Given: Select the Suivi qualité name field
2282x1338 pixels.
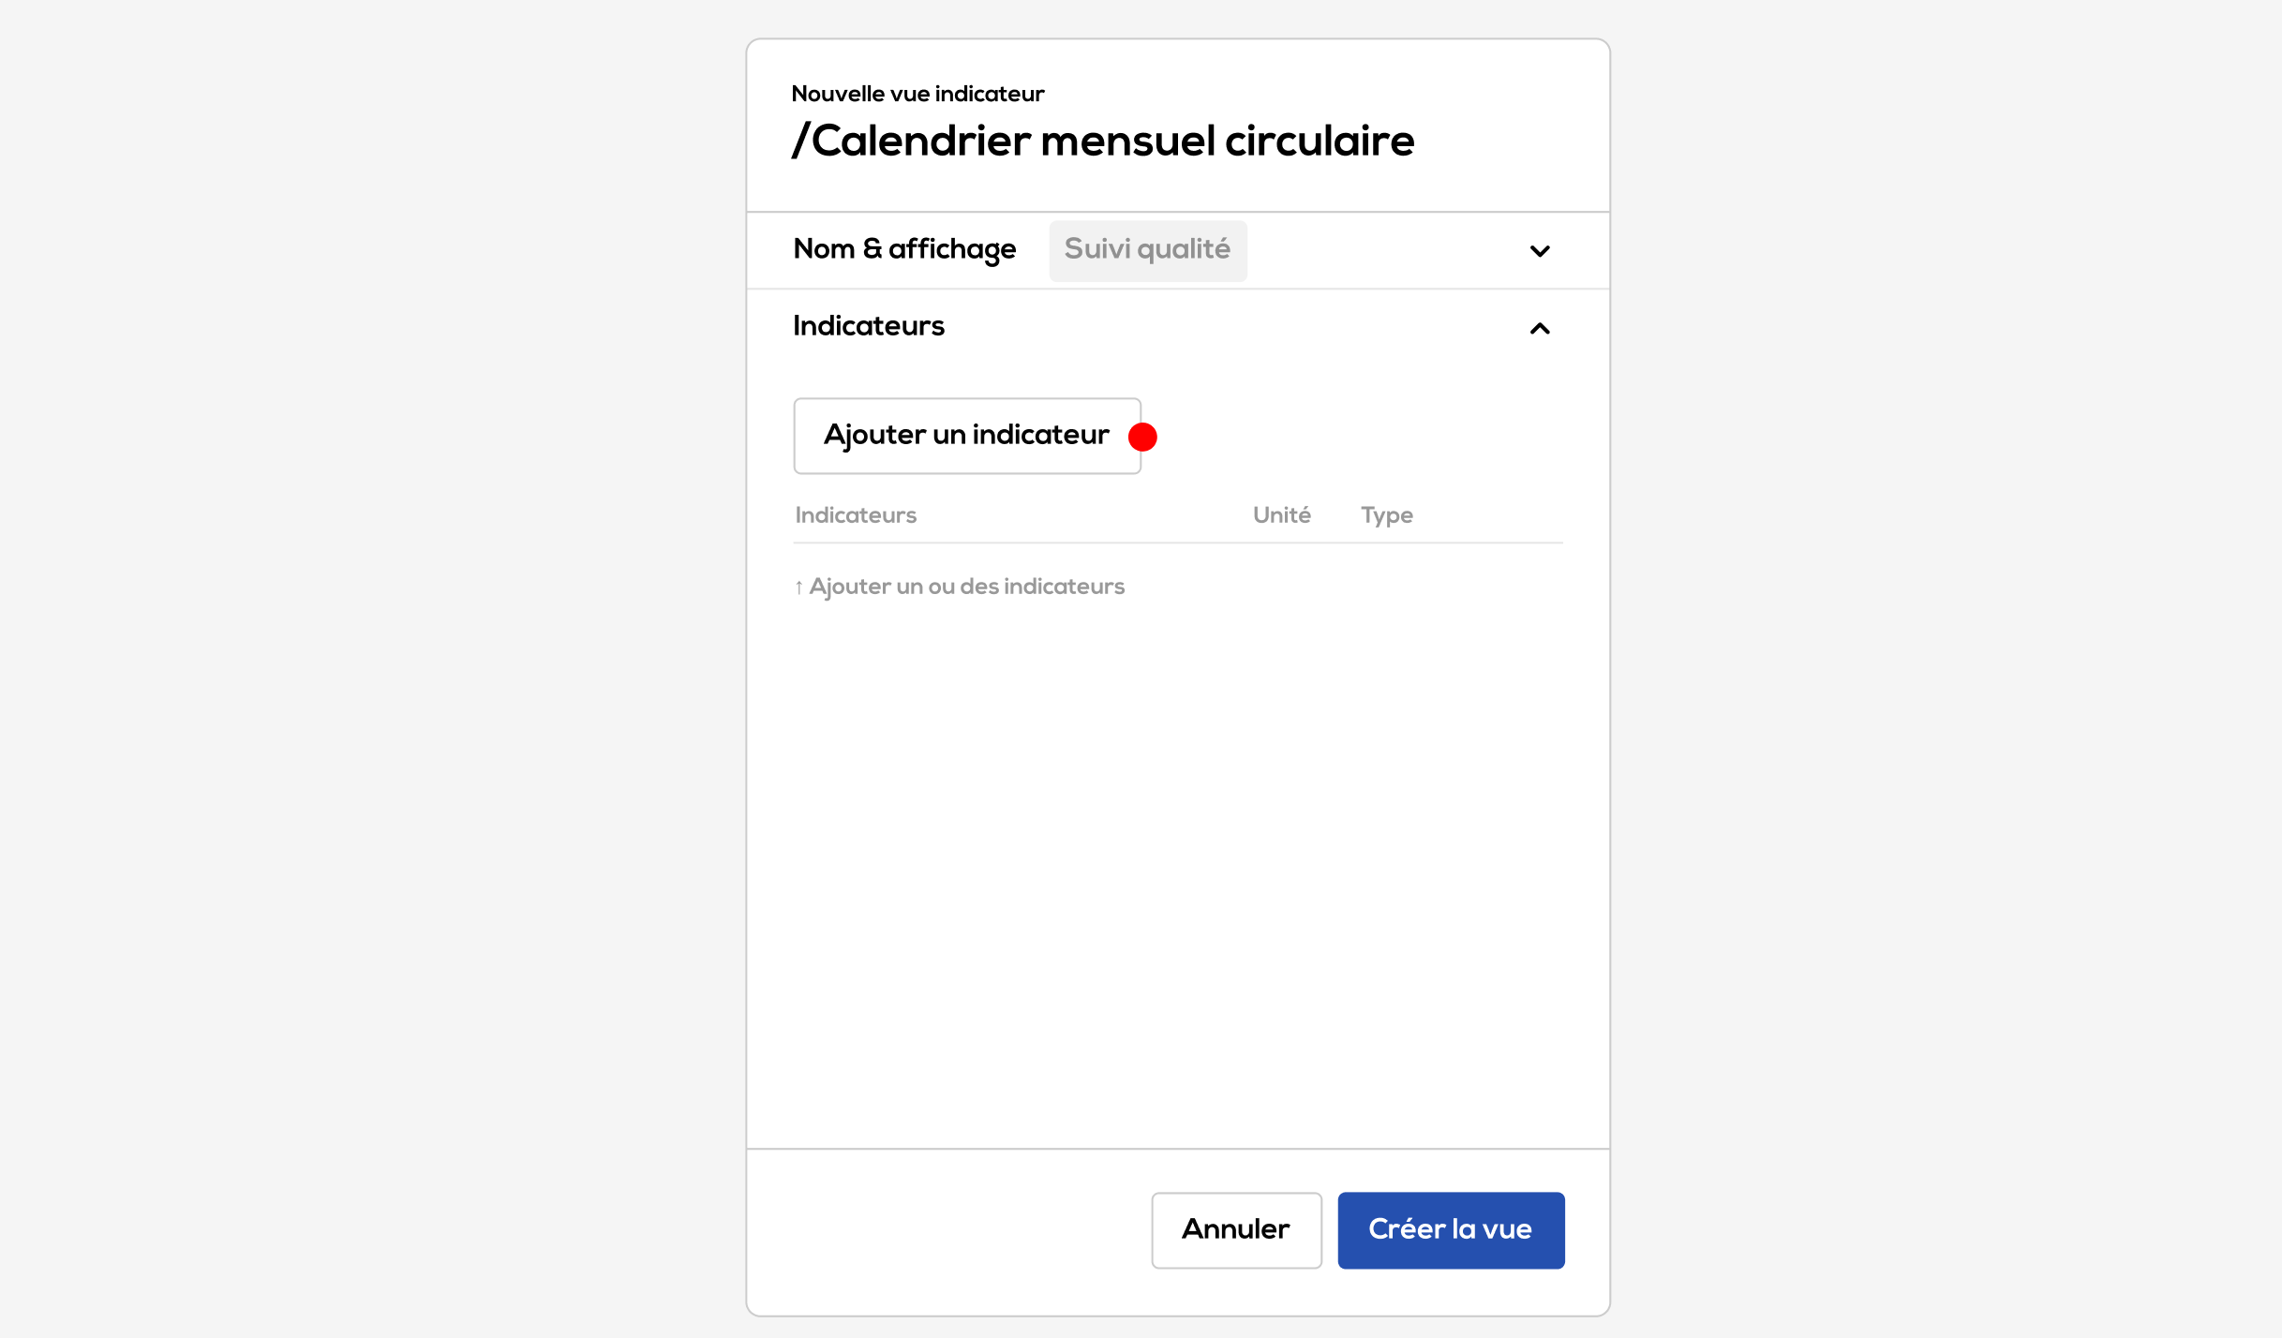Looking at the screenshot, I should pyautogui.click(x=1147, y=250).
